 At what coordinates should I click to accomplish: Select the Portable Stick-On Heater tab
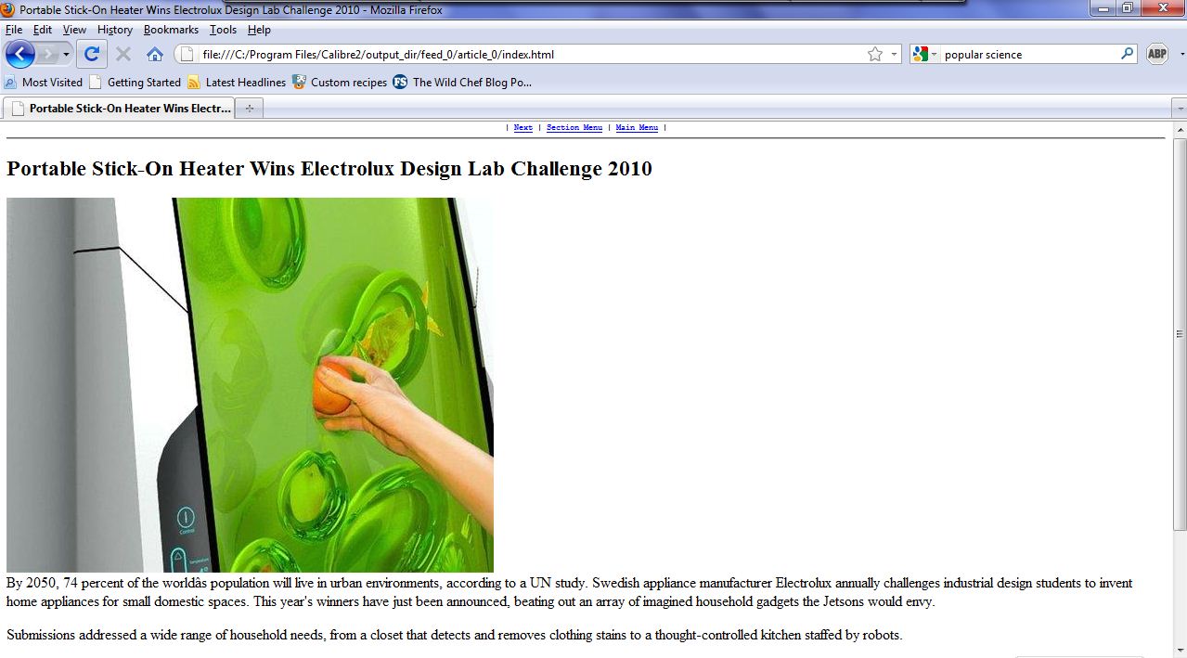[119, 108]
